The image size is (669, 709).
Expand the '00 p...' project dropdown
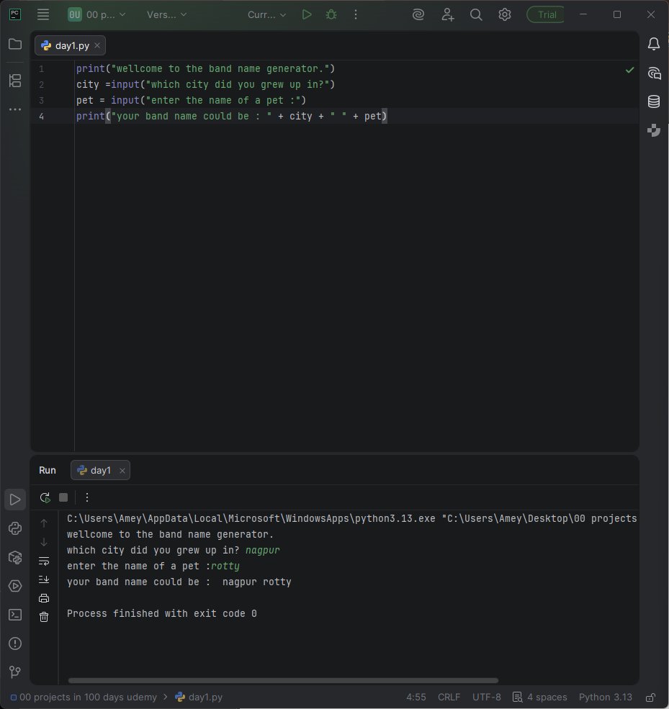(96, 14)
